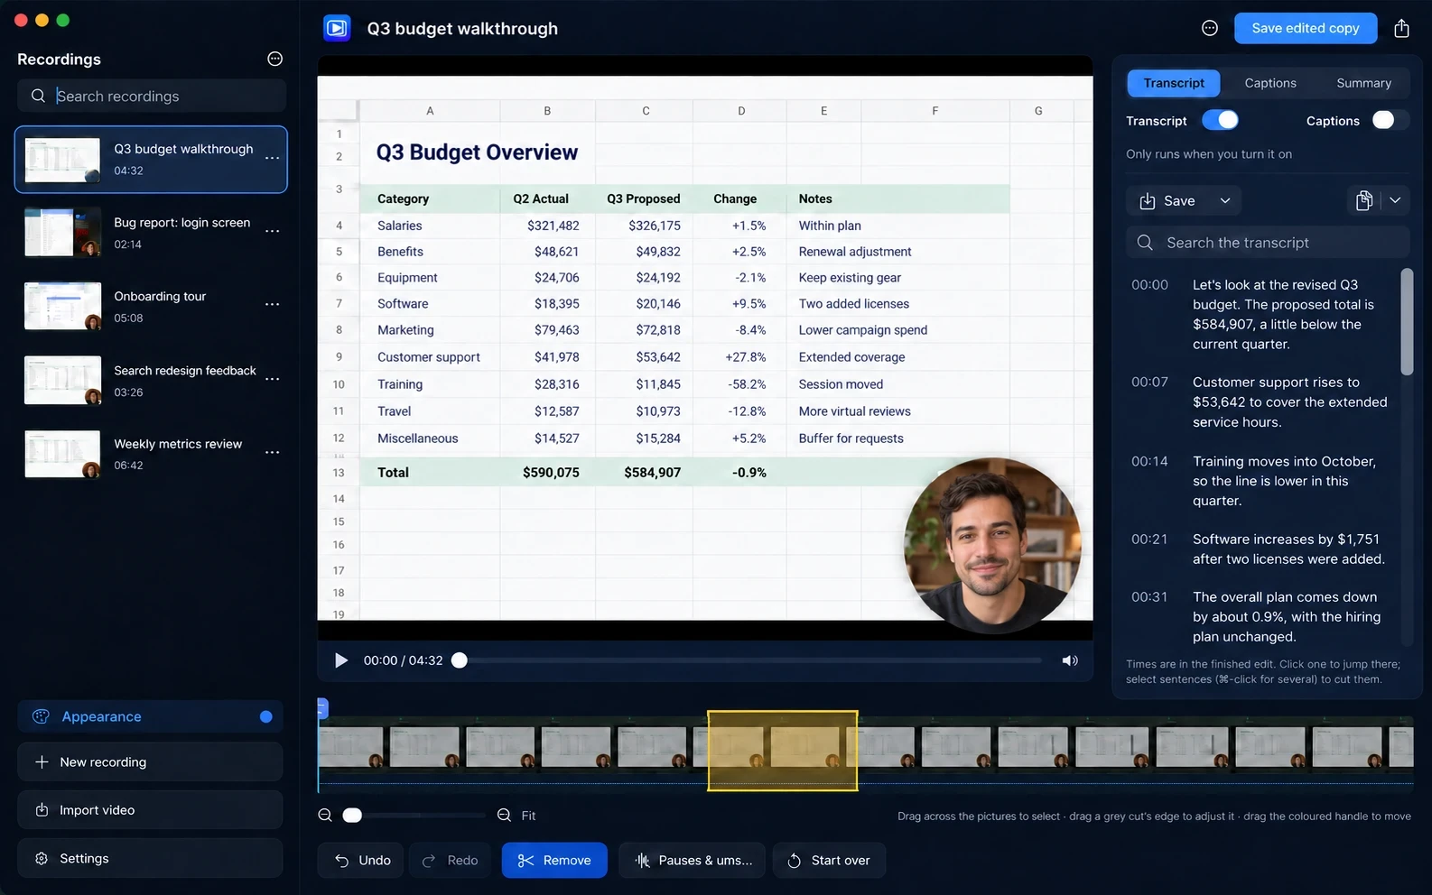Open options for Bug report: login screen
The width and height of the screenshot is (1432, 895).
pyautogui.click(x=272, y=231)
